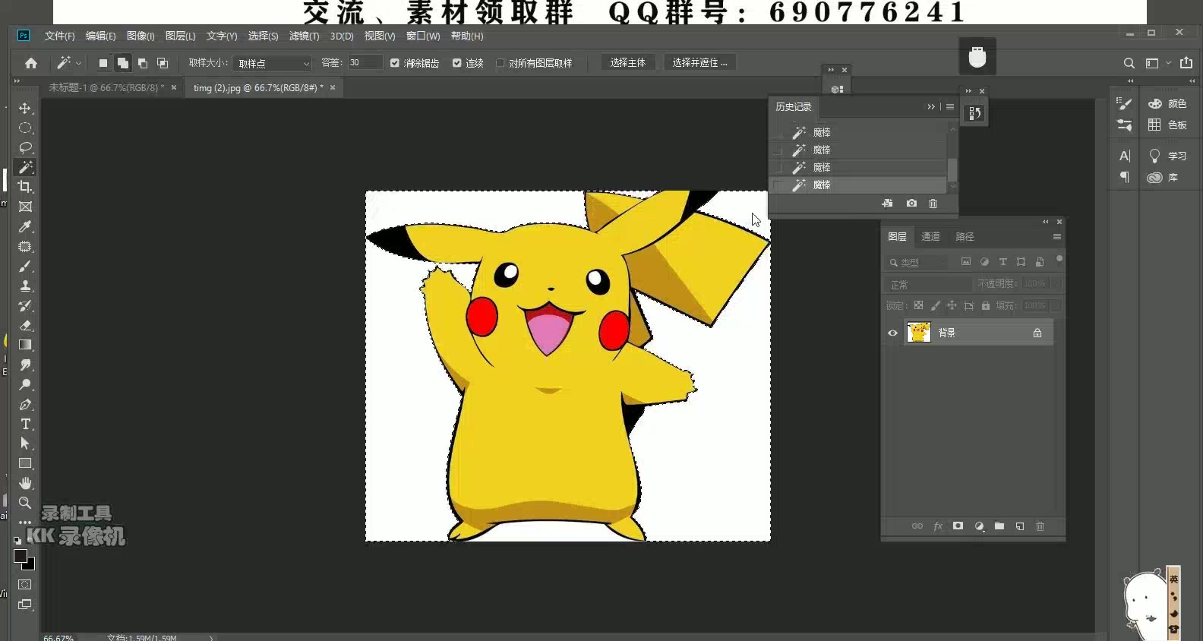Select the Elliptical Marquee tool
The image size is (1203, 641).
click(25, 128)
